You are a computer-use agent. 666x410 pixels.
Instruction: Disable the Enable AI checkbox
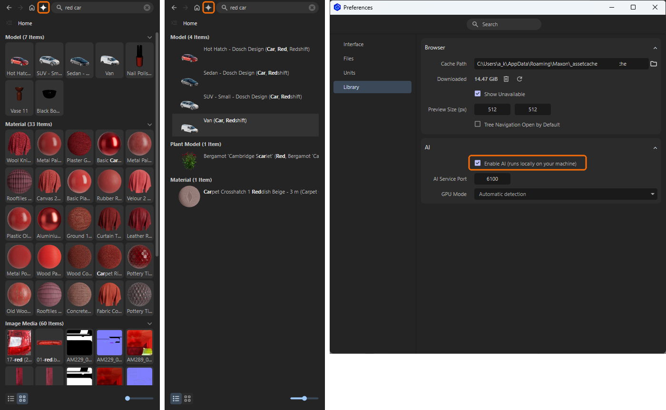click(x=478, y=163)
